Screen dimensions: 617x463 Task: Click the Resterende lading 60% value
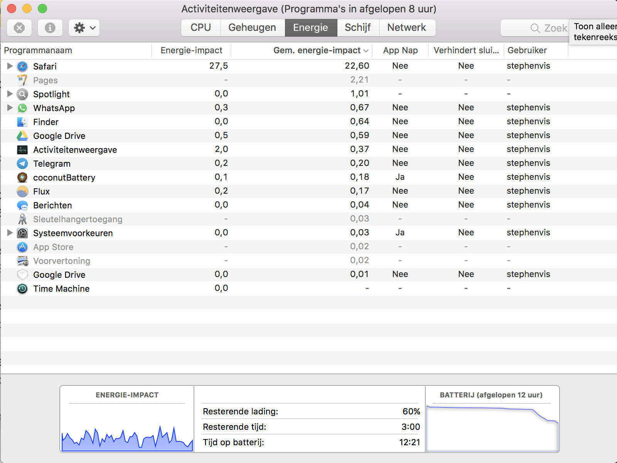tap(411, 411)
